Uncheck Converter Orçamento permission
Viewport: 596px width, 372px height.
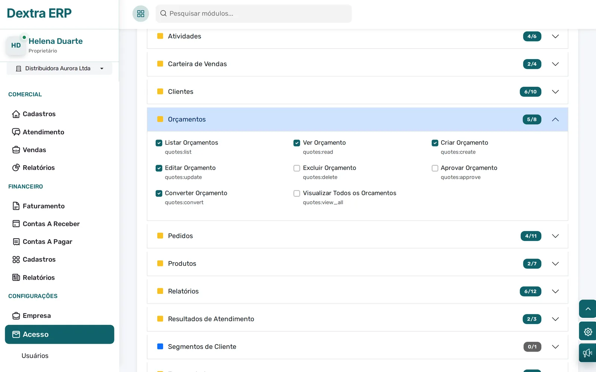point(159,193)
